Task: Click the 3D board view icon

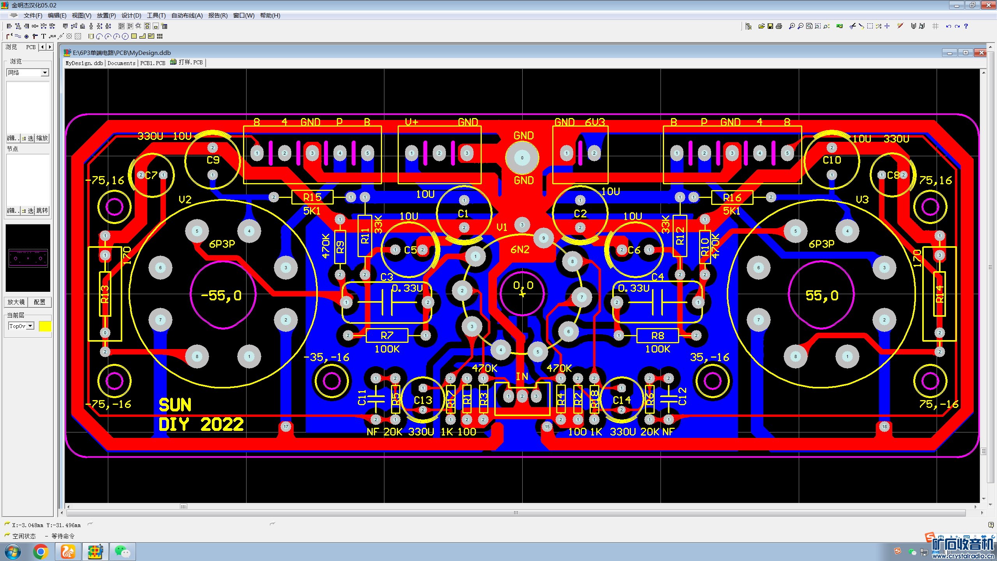Action: pos(839,26)
